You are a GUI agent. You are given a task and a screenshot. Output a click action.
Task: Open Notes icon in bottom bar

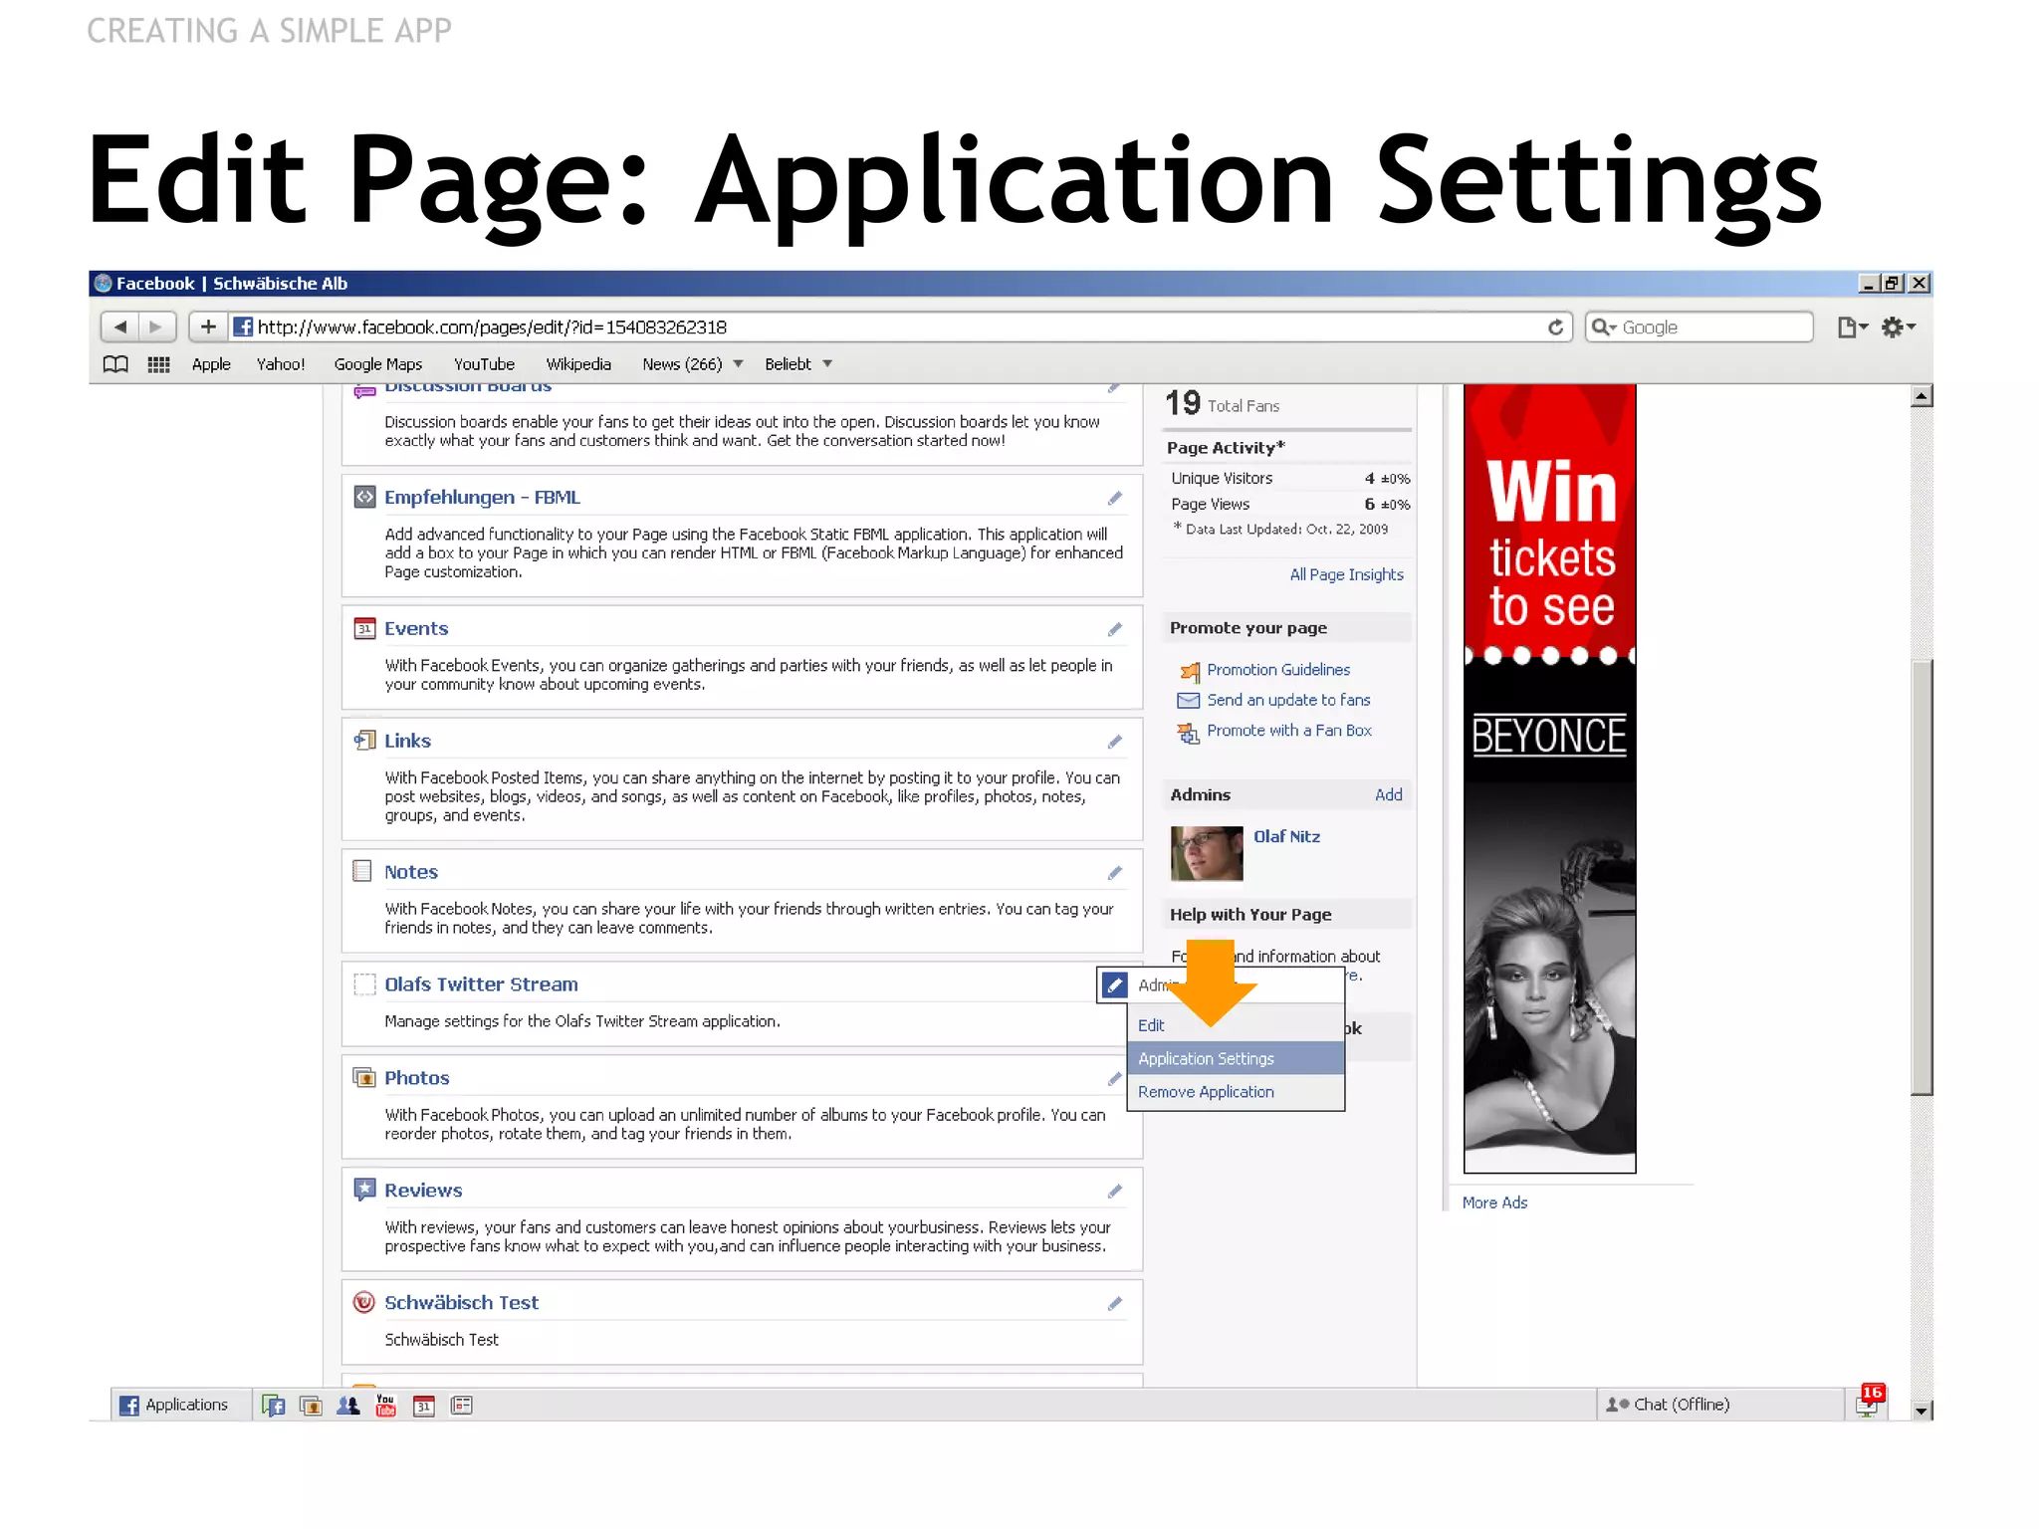coord(462,1406)
